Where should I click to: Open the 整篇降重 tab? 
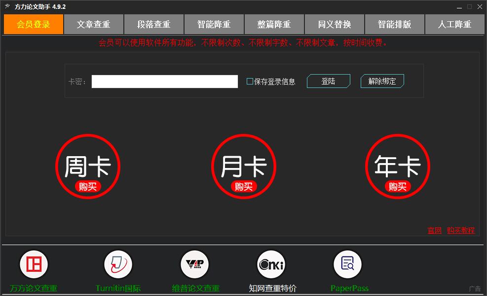click(274, 24)
